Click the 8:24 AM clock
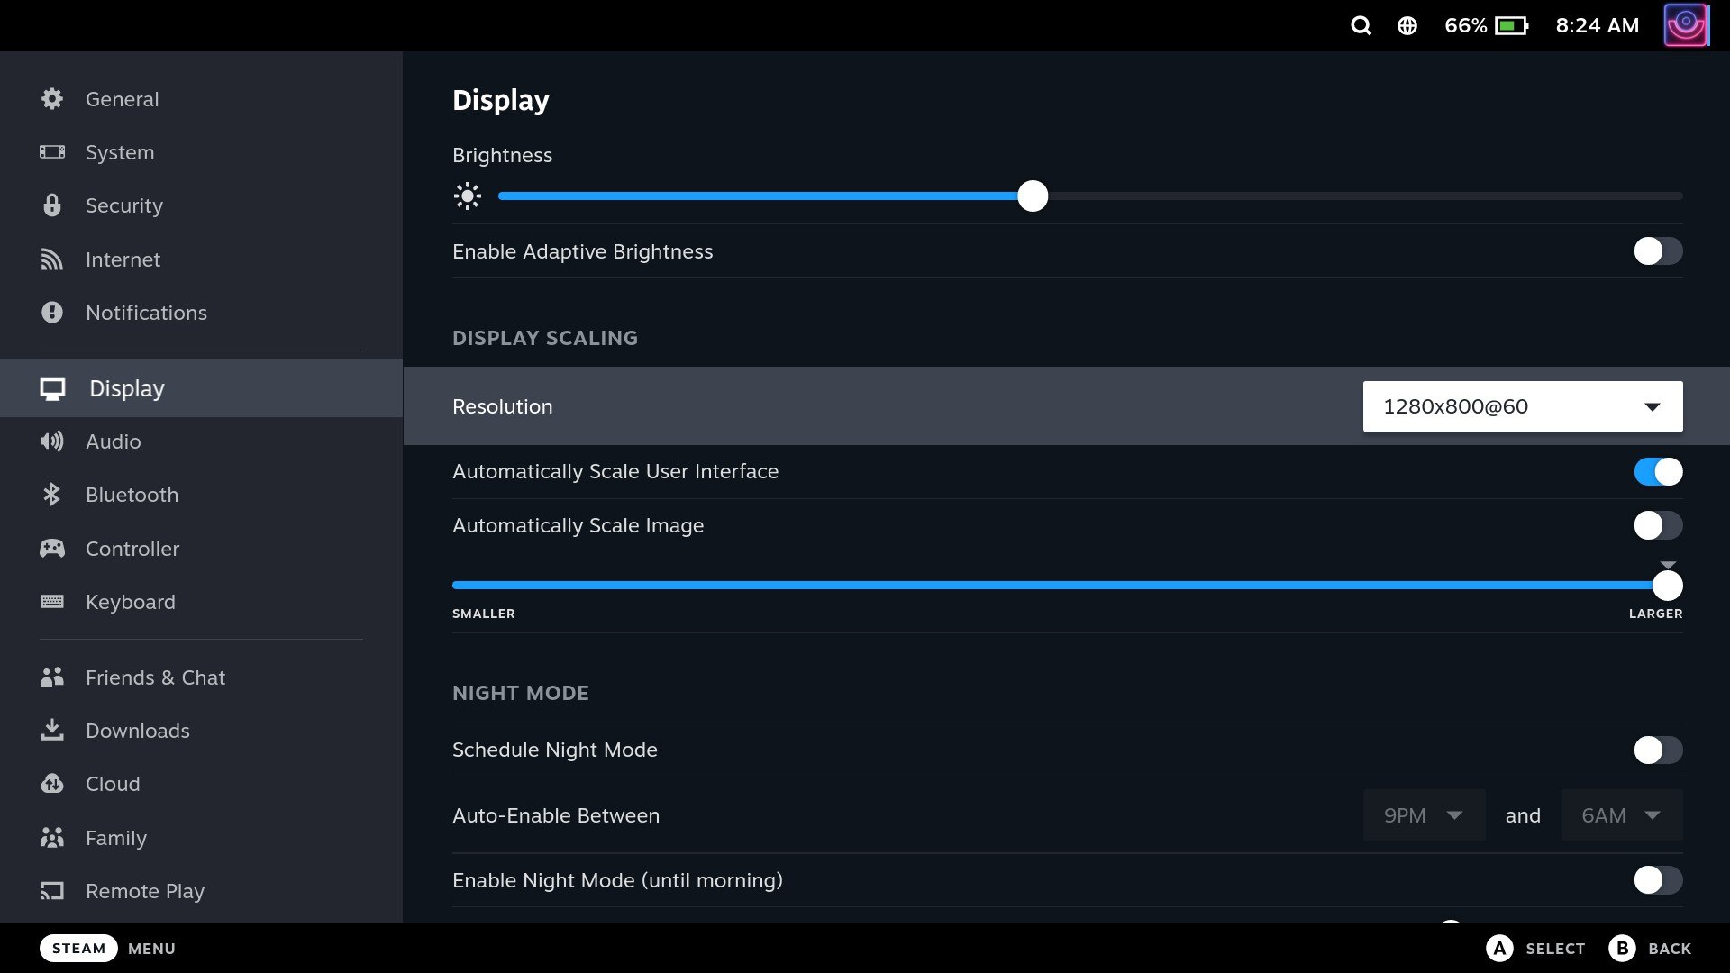Viewport: 1730px width, 973px height. [1598, 25]
